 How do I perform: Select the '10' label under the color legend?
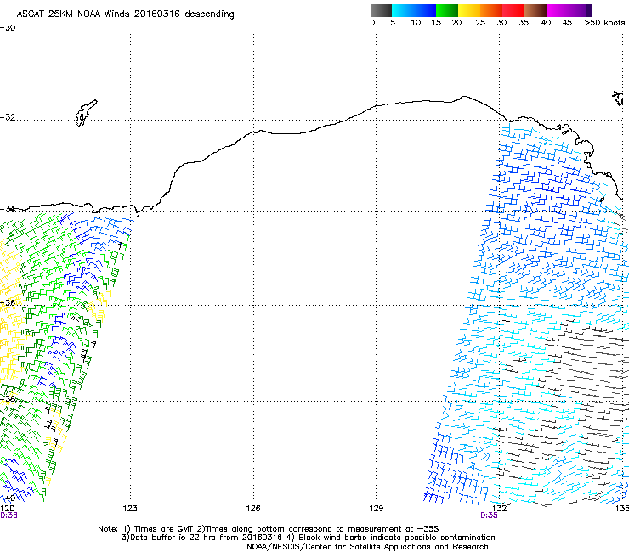416,23
